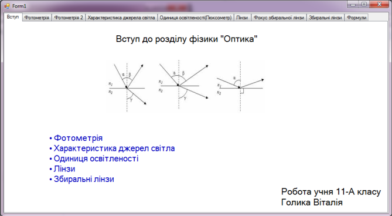Open the Фотометрія 2 tab
Image resolution: width=392 pixels, height=216 pixels.
click(69, 18)
